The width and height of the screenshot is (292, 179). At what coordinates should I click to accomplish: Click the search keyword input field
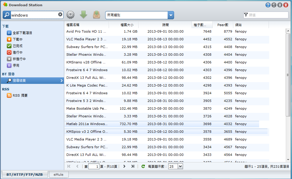[34, 15]
